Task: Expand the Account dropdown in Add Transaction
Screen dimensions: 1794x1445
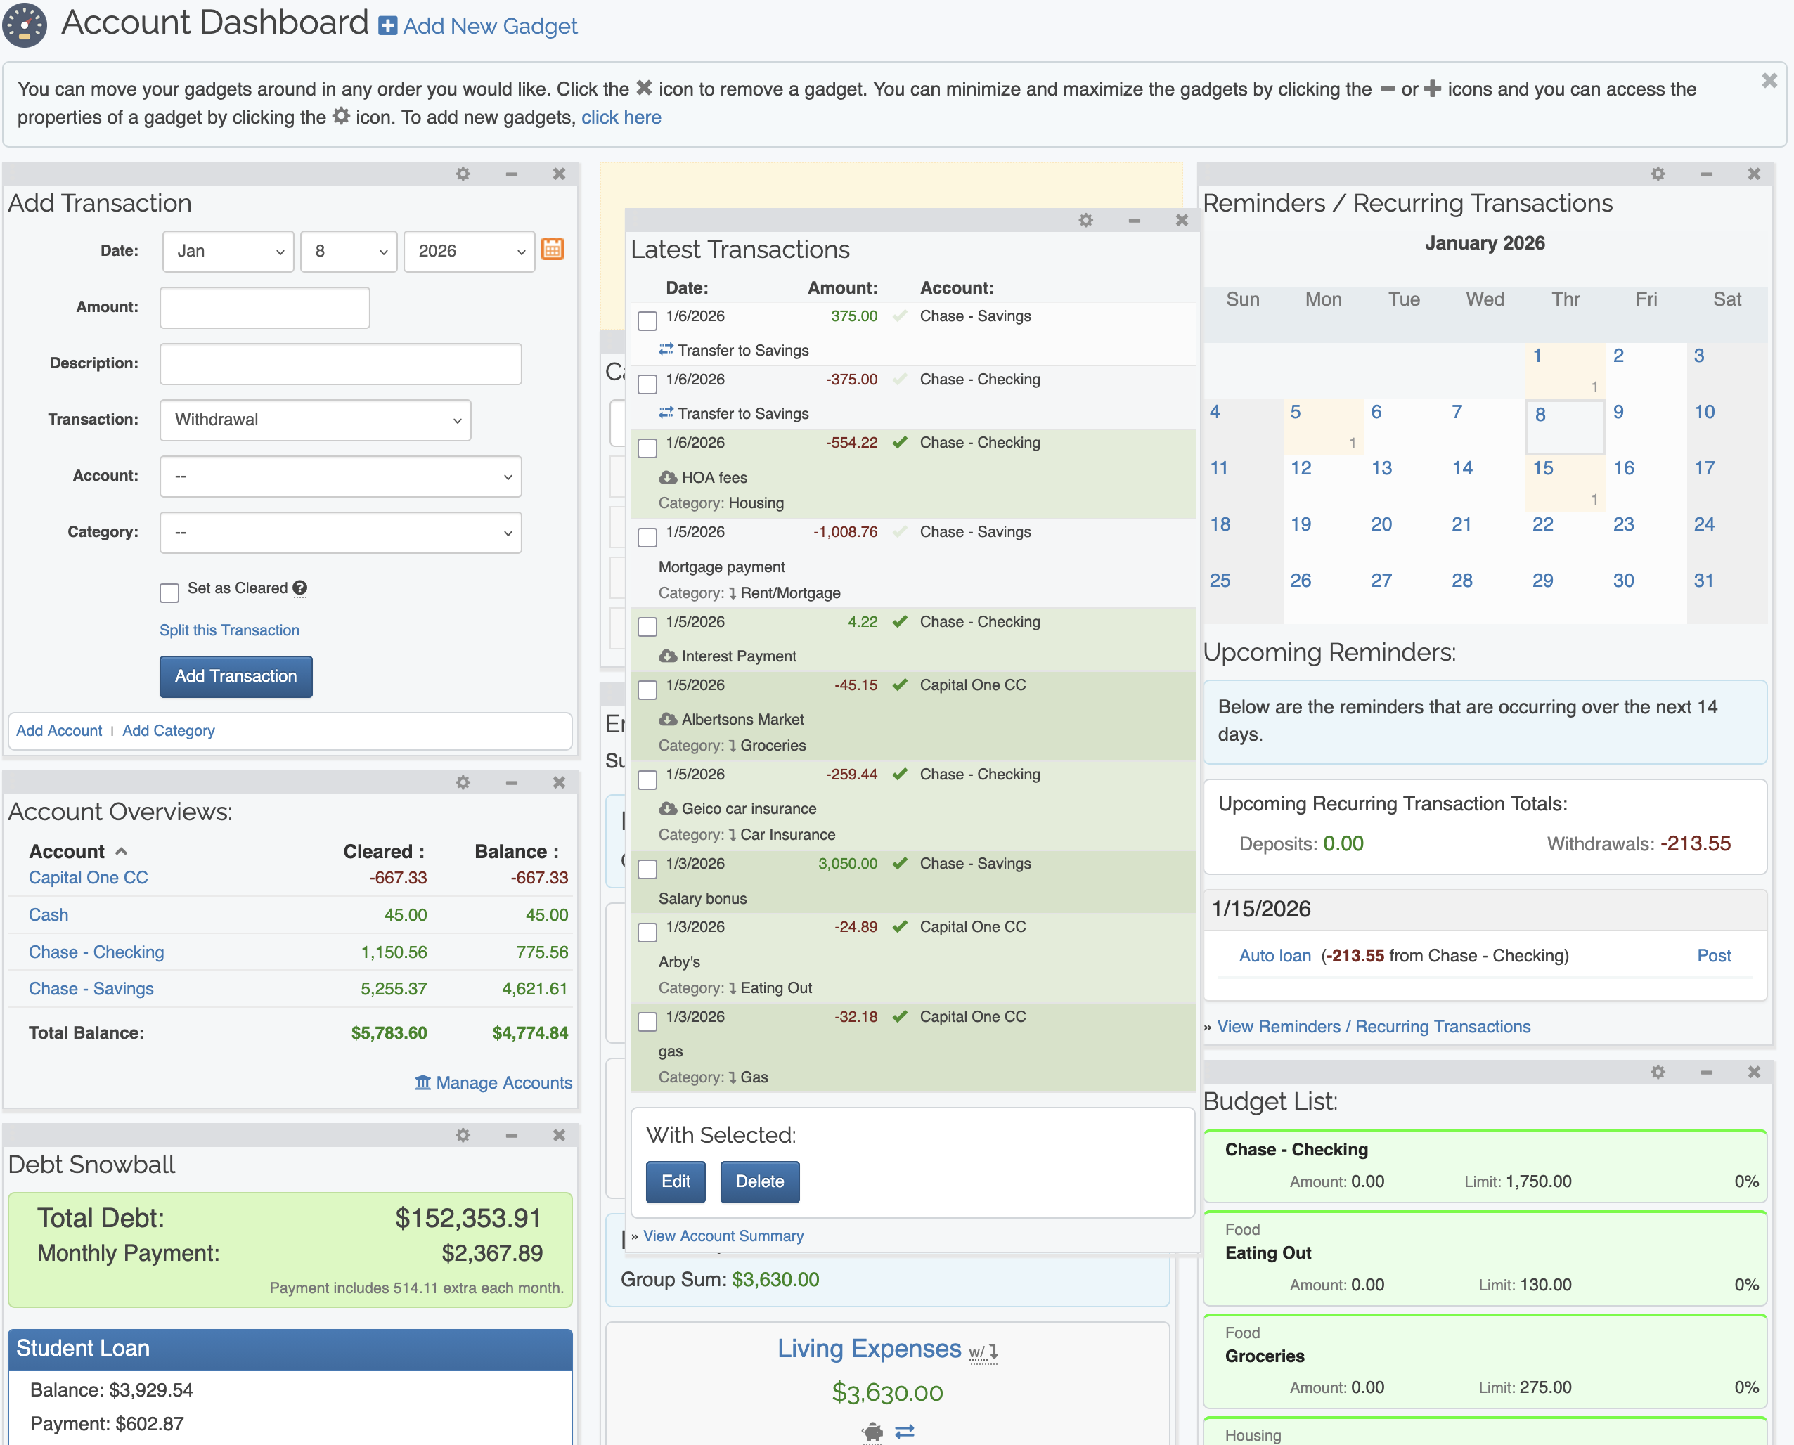Action: pos(340,476)
